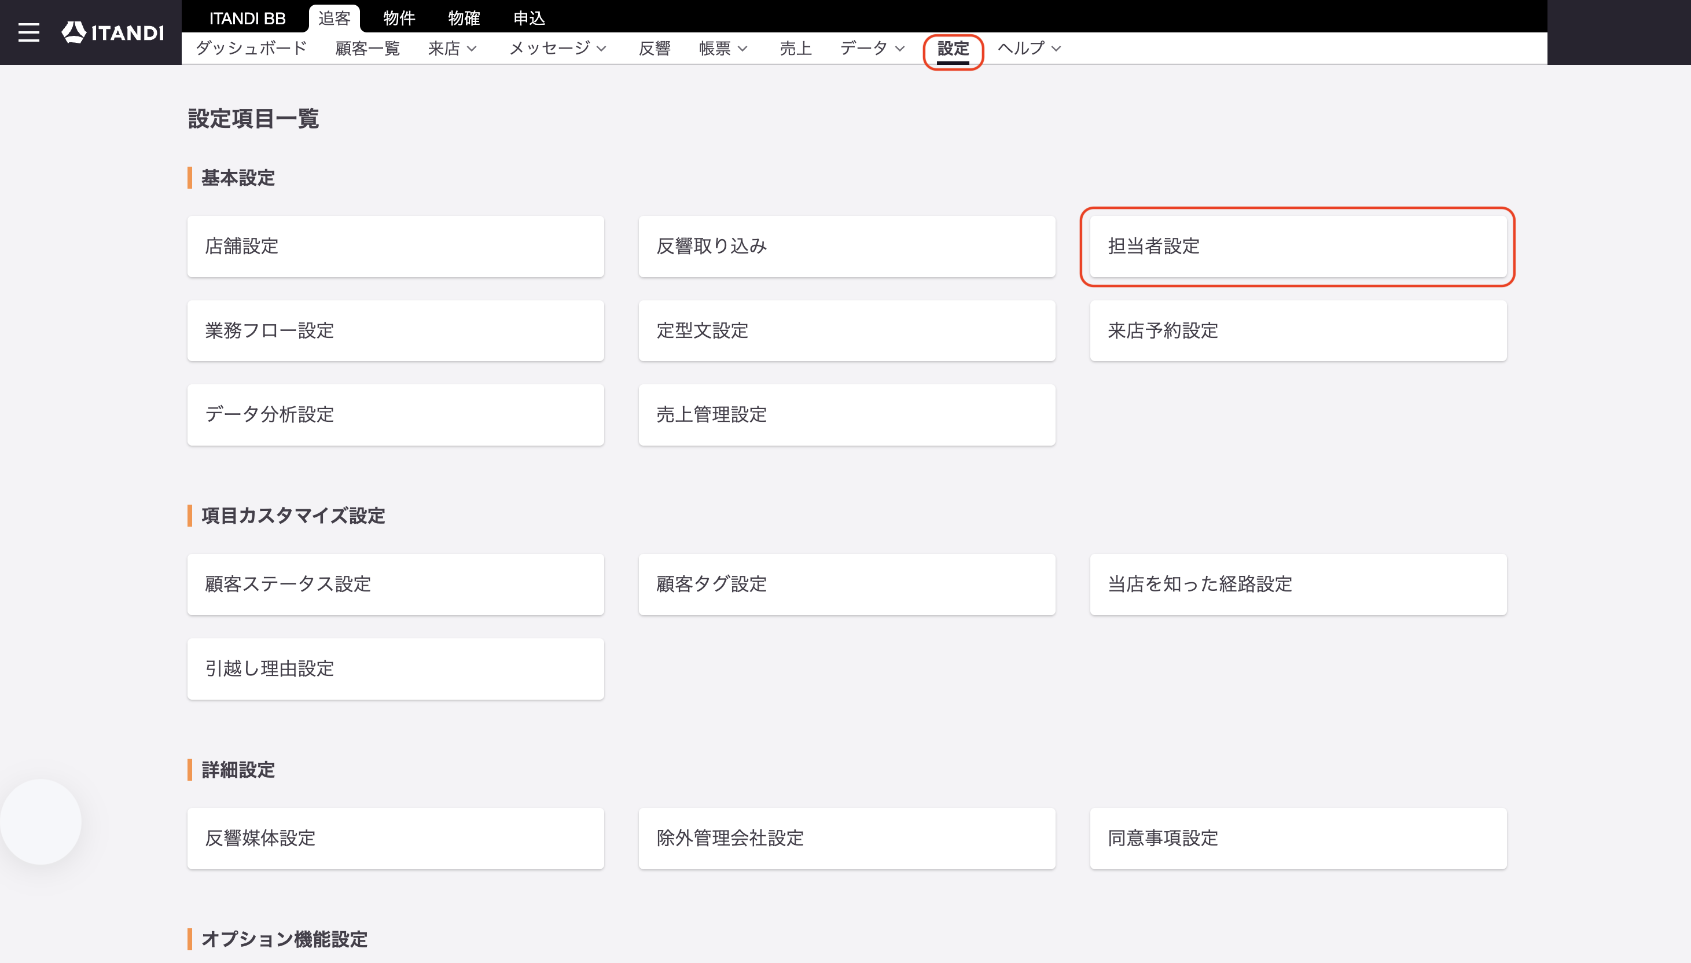Go to the 申込 tab
This screenshot has height=963, width=1691.
click(529, 18)
